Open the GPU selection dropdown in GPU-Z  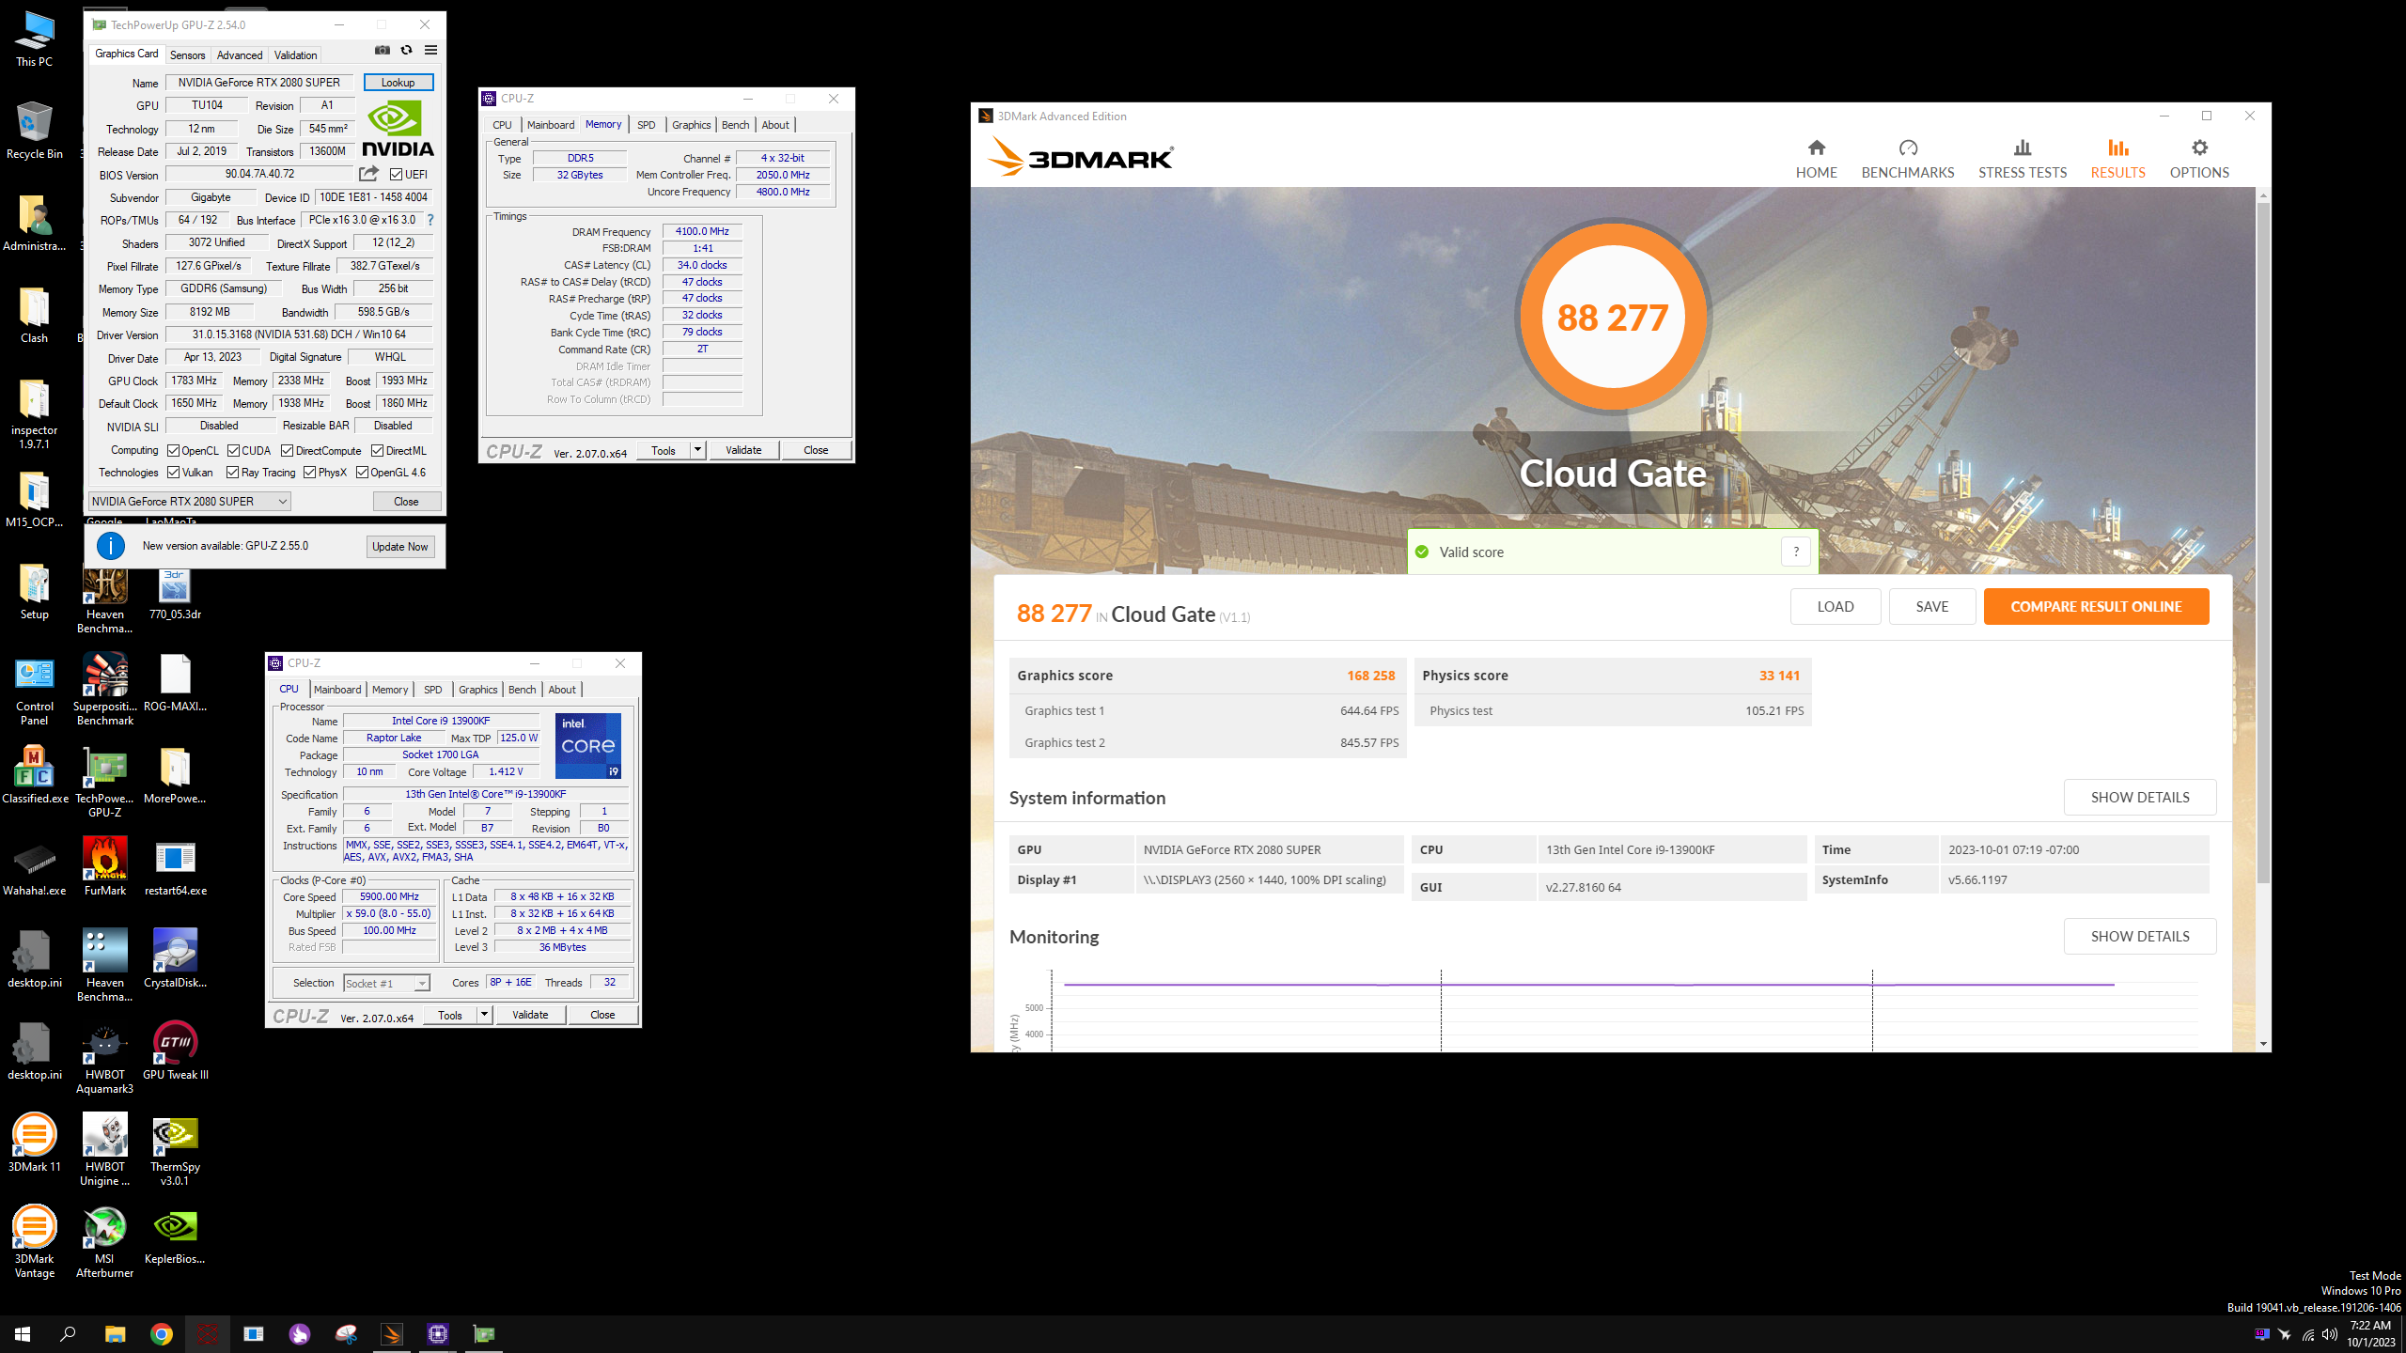click(190, 502)
